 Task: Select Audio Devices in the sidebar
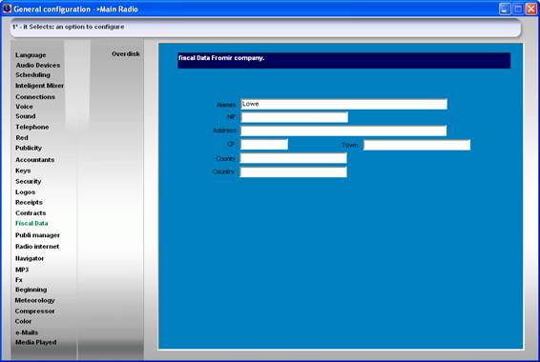click(x=38, y=65)
